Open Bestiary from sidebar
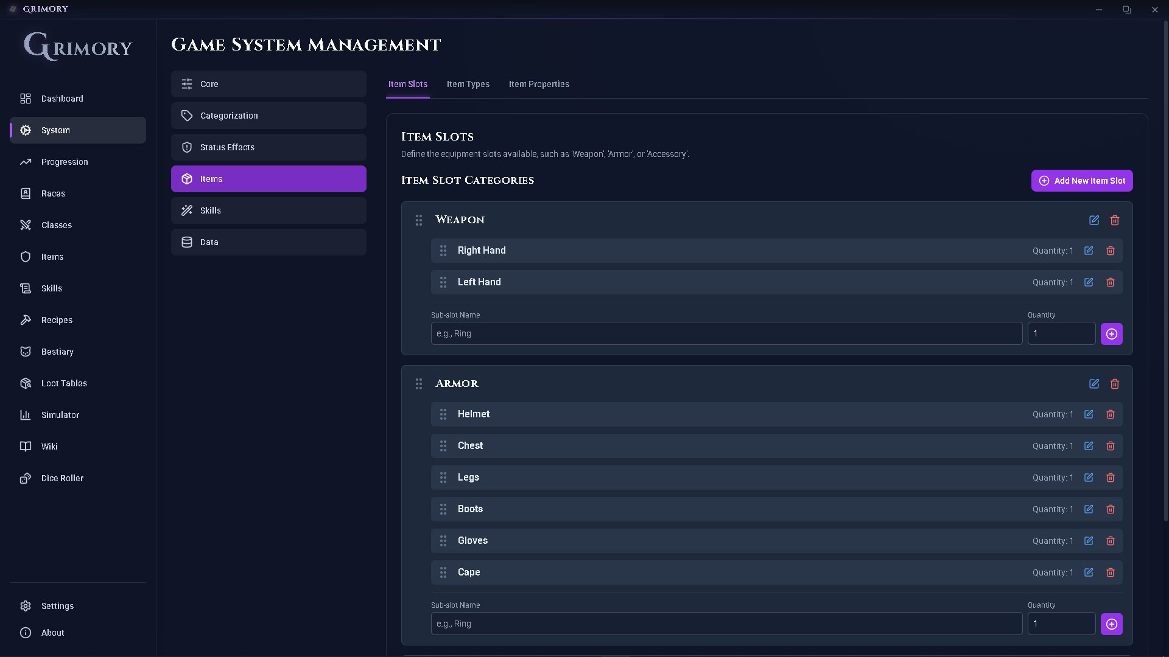This screenshot has height=657, width=1169. [x=57, y=352]
